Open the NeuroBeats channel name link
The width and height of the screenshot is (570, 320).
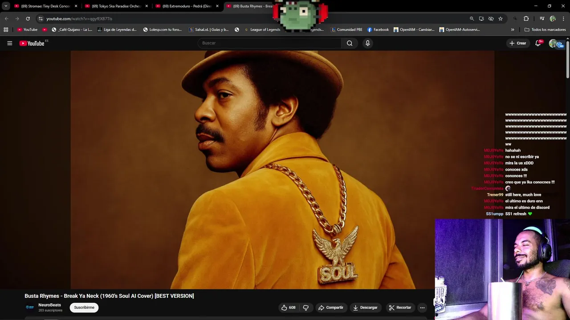tap(50, 305)
